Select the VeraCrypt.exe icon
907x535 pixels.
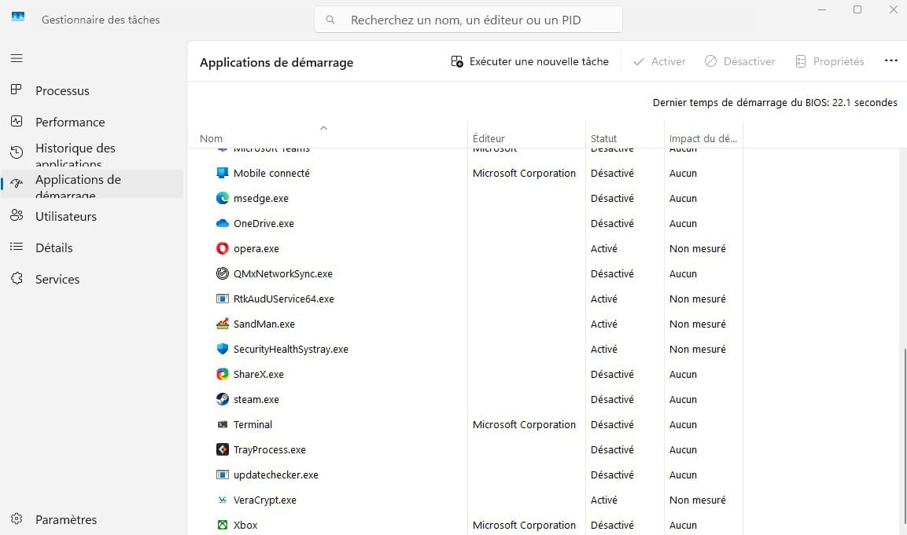click(x=222, y=500)
